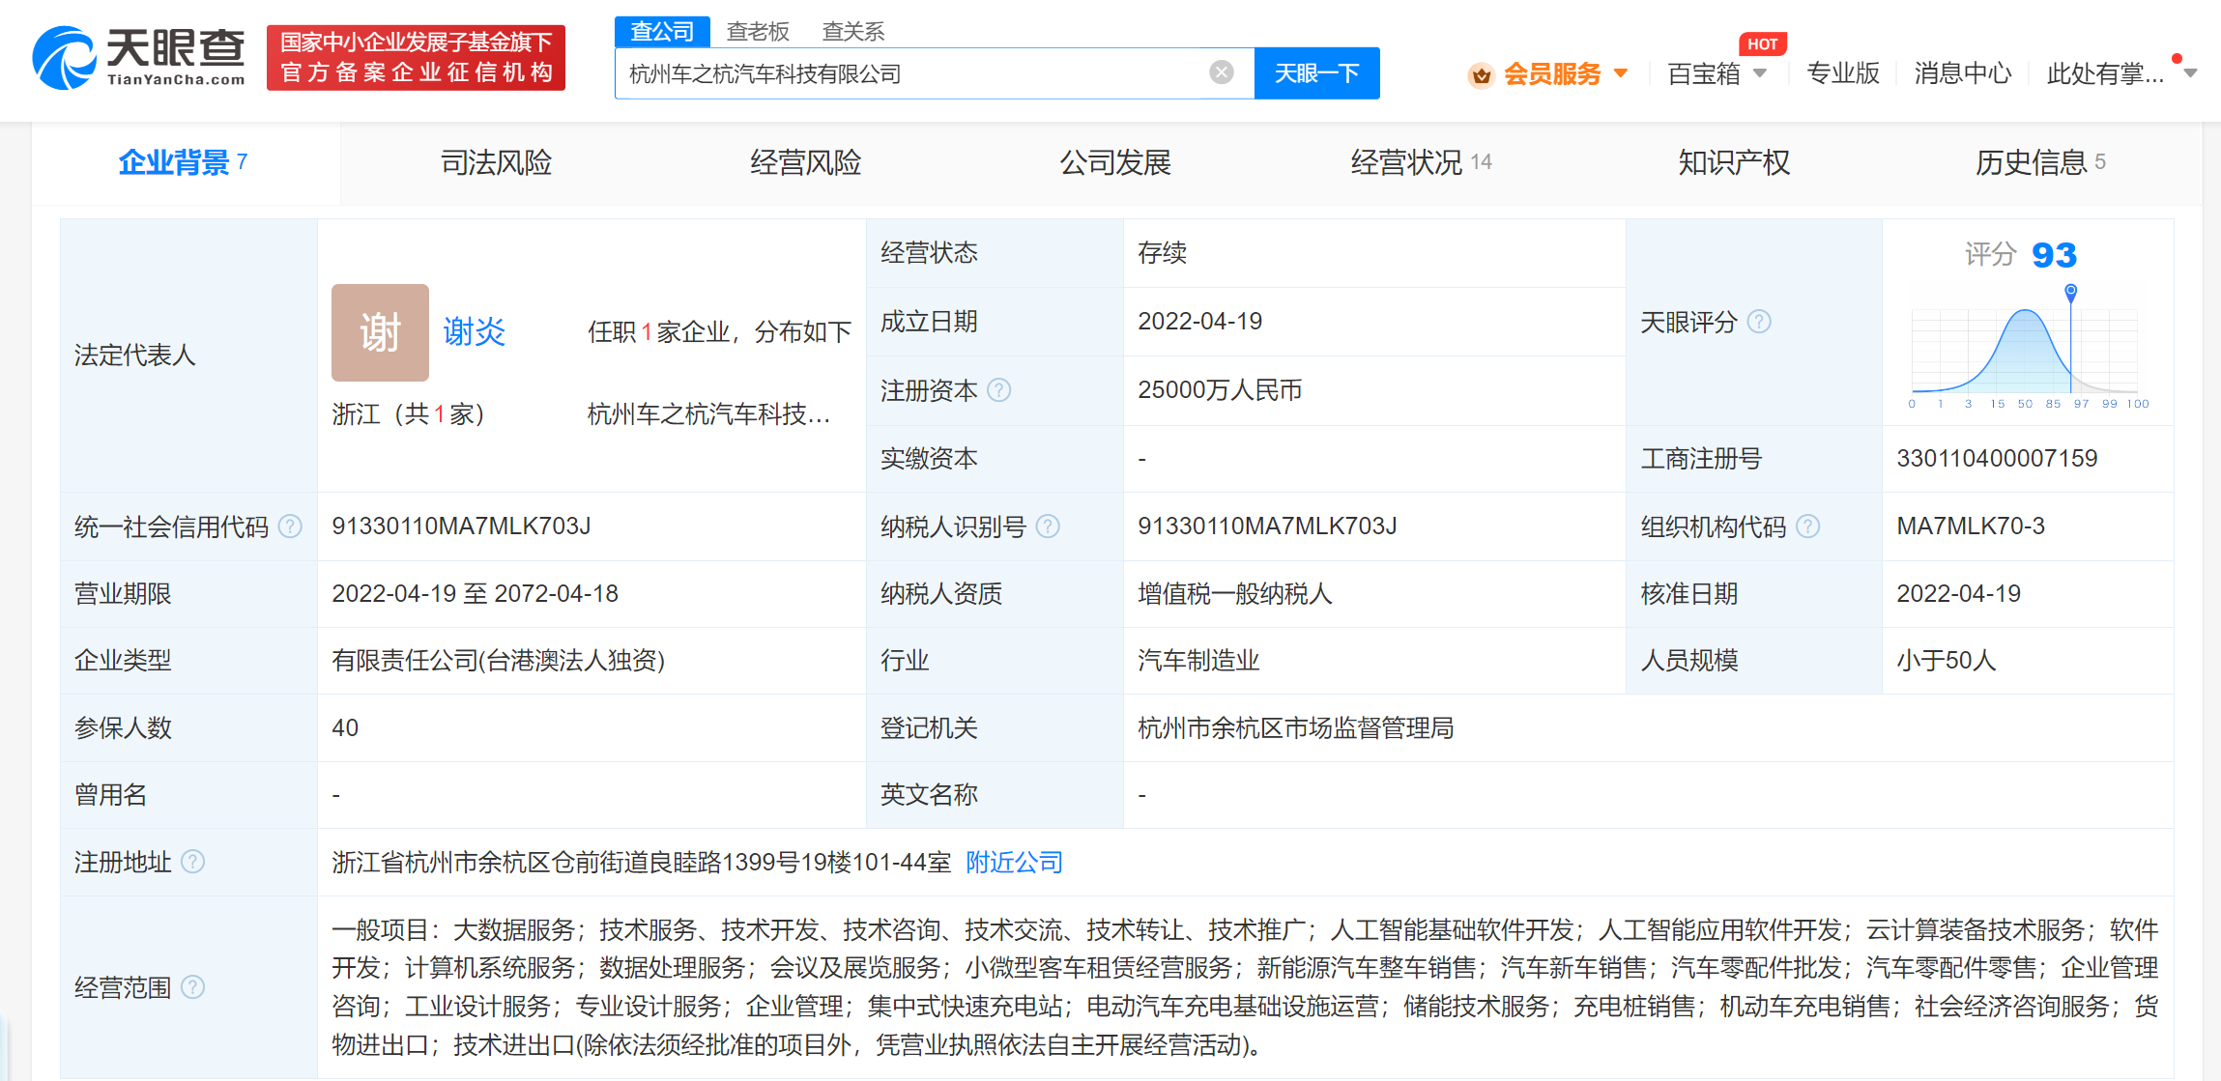The width and height of the screenshot is (2221, 1081).
Task: Click the credit code 91330110MA7MLK703J under 统一社会信用代码
Action: point(461,526)
